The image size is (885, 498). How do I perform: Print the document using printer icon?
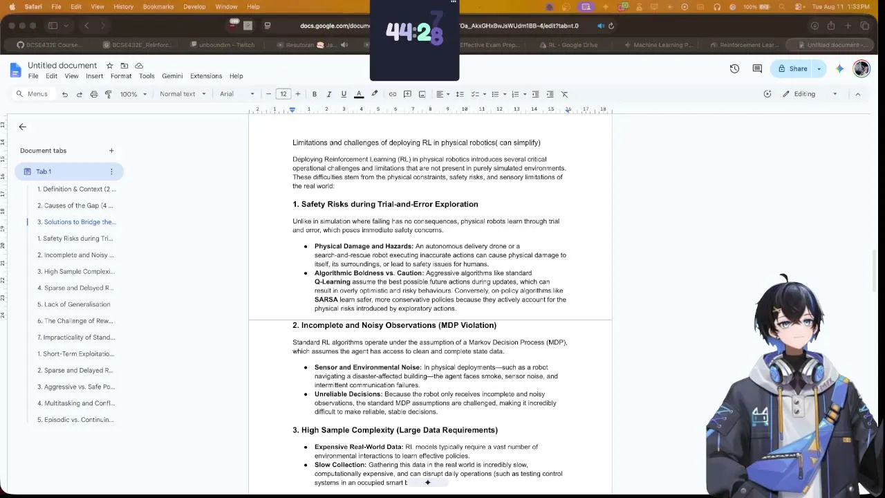click(x=94, y=94)
